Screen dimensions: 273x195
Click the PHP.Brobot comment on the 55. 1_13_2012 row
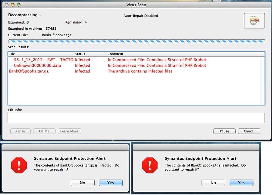157,60
